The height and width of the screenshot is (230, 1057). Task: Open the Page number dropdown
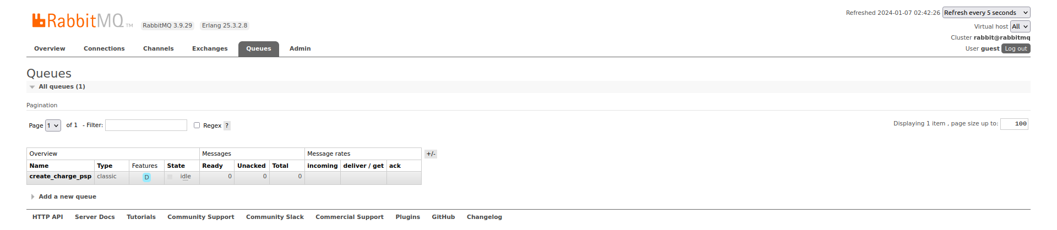pyautogui.click(x=53, y=125)
